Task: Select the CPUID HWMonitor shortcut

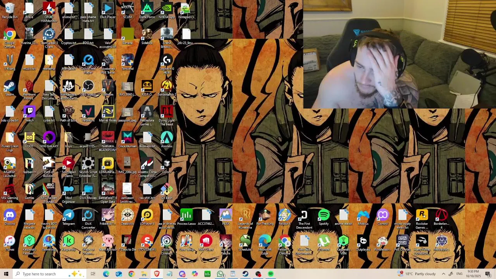Action: click(49, 12)
